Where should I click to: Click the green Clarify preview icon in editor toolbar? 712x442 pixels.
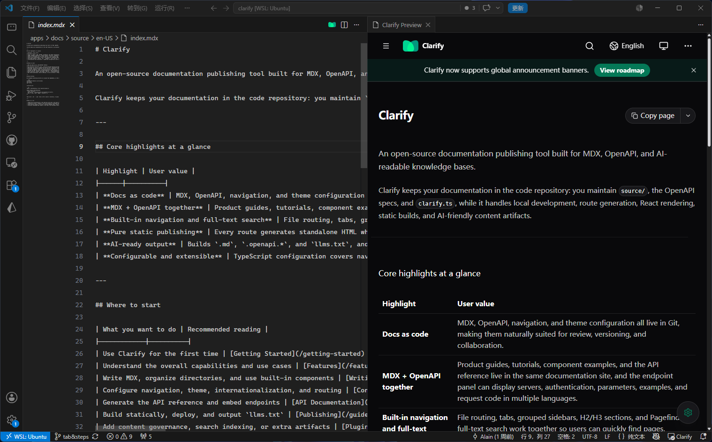[x=332, y=25]
